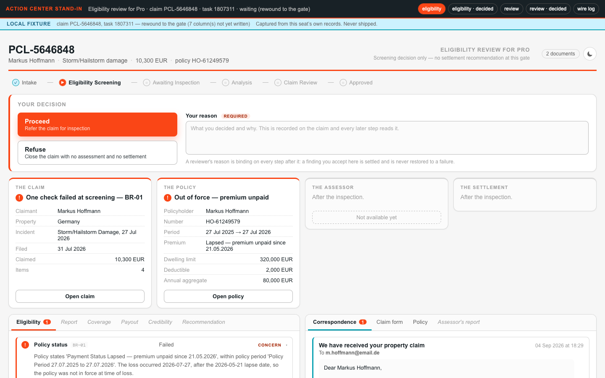The height and width of the screenshot is (378, 605).
Task: Open the Correspondence tab
Action: 339,322
